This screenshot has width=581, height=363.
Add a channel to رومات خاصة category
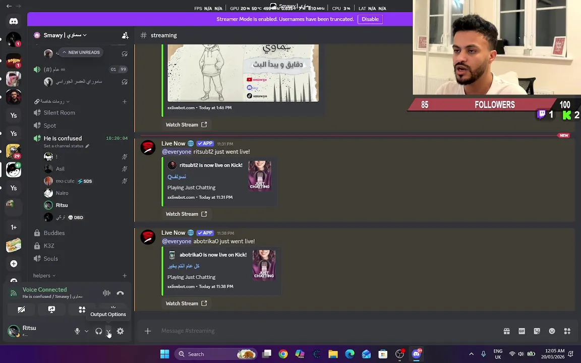pyautogui.click(x=125, y=101)
